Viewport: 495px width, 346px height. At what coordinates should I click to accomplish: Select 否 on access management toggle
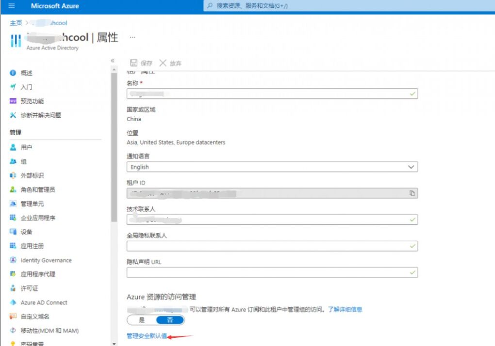[x=170, y=320]
